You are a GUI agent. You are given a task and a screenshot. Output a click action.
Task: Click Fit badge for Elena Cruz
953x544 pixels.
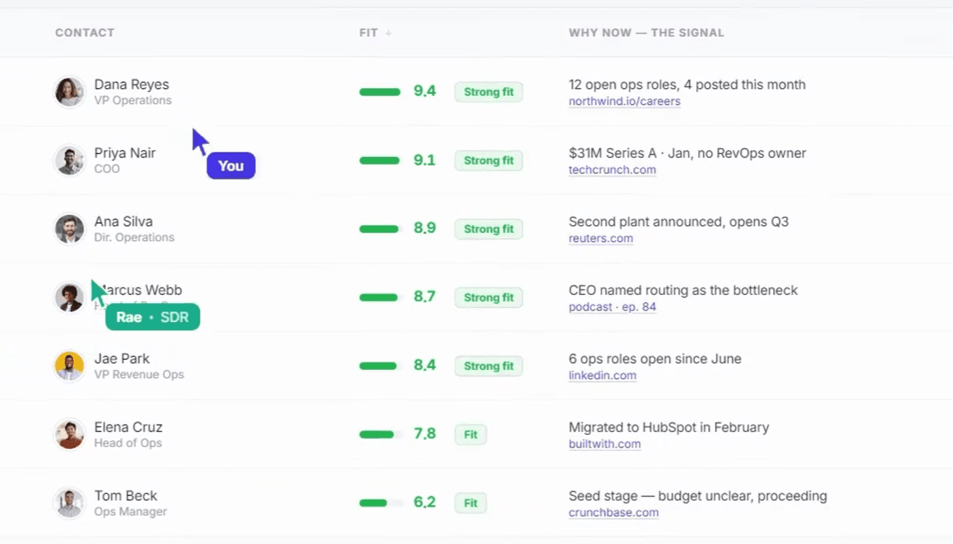tap(471, 434)
